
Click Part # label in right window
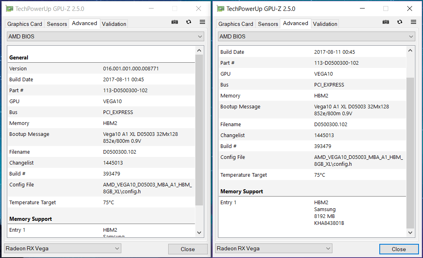click(227, 63)
